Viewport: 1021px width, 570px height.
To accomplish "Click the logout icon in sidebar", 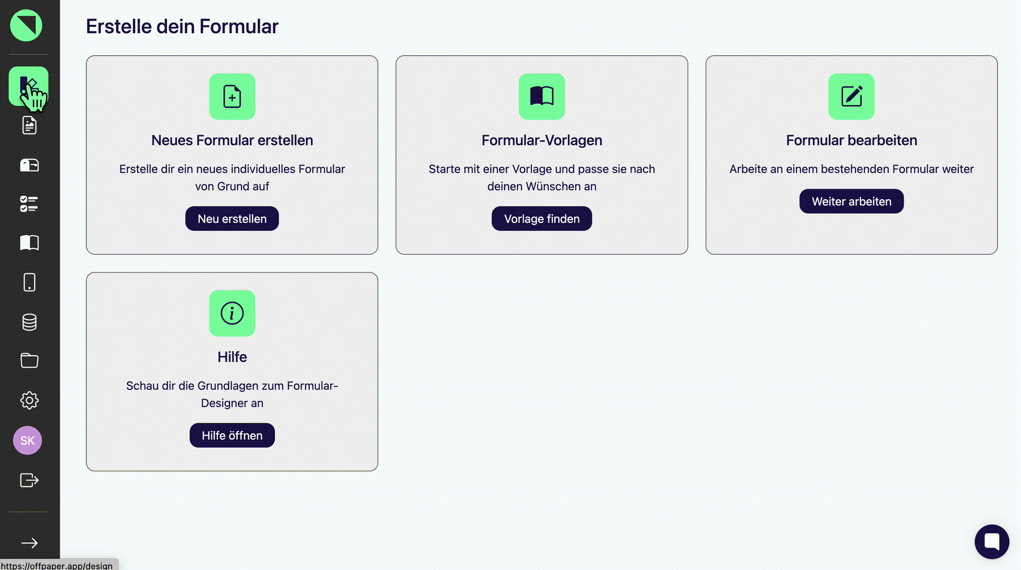I will click(29, 480).
